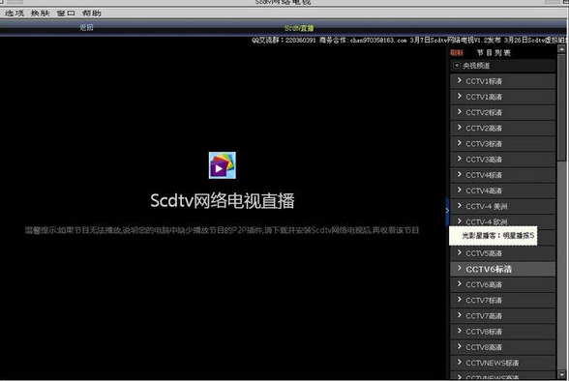Select the CCTV8高清 channel

(x=503, y=347)
